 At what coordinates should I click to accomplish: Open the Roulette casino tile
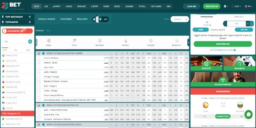tap(206, 63)
